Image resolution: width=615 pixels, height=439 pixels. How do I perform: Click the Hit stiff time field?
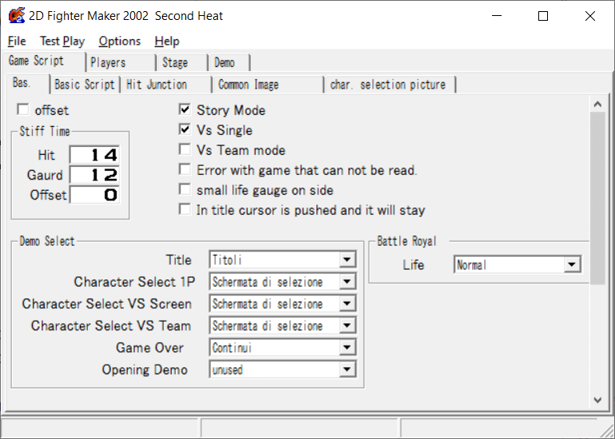(x=94, y=155)
